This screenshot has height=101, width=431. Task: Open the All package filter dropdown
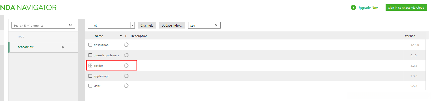click(x=133, y=25)
